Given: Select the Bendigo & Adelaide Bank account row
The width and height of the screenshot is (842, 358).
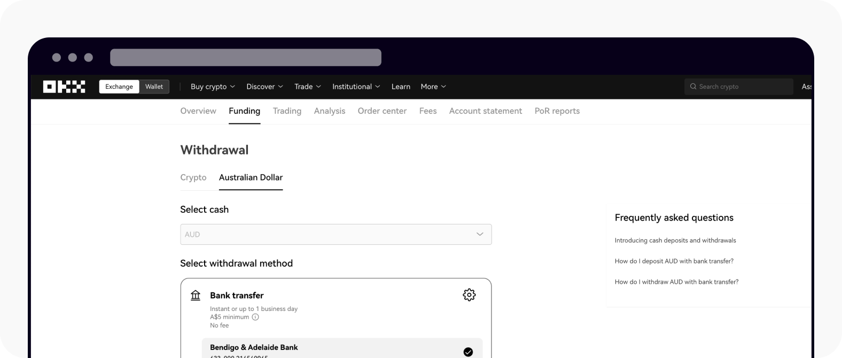Looking at the screenshot, I should [x=342, y=348].
